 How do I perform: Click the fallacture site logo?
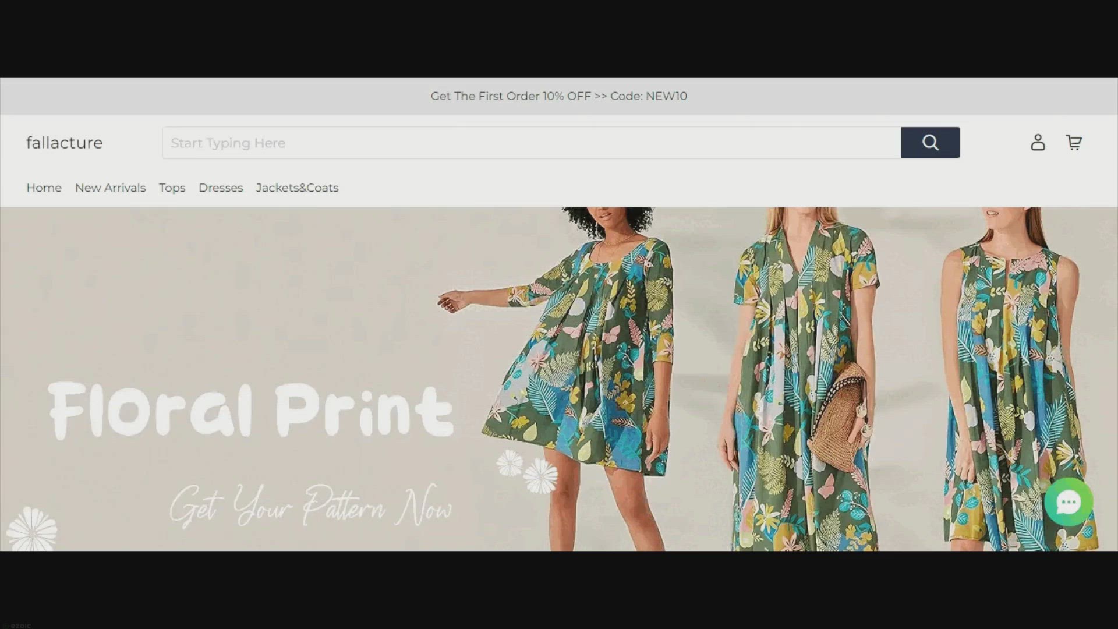coord(65,143)
